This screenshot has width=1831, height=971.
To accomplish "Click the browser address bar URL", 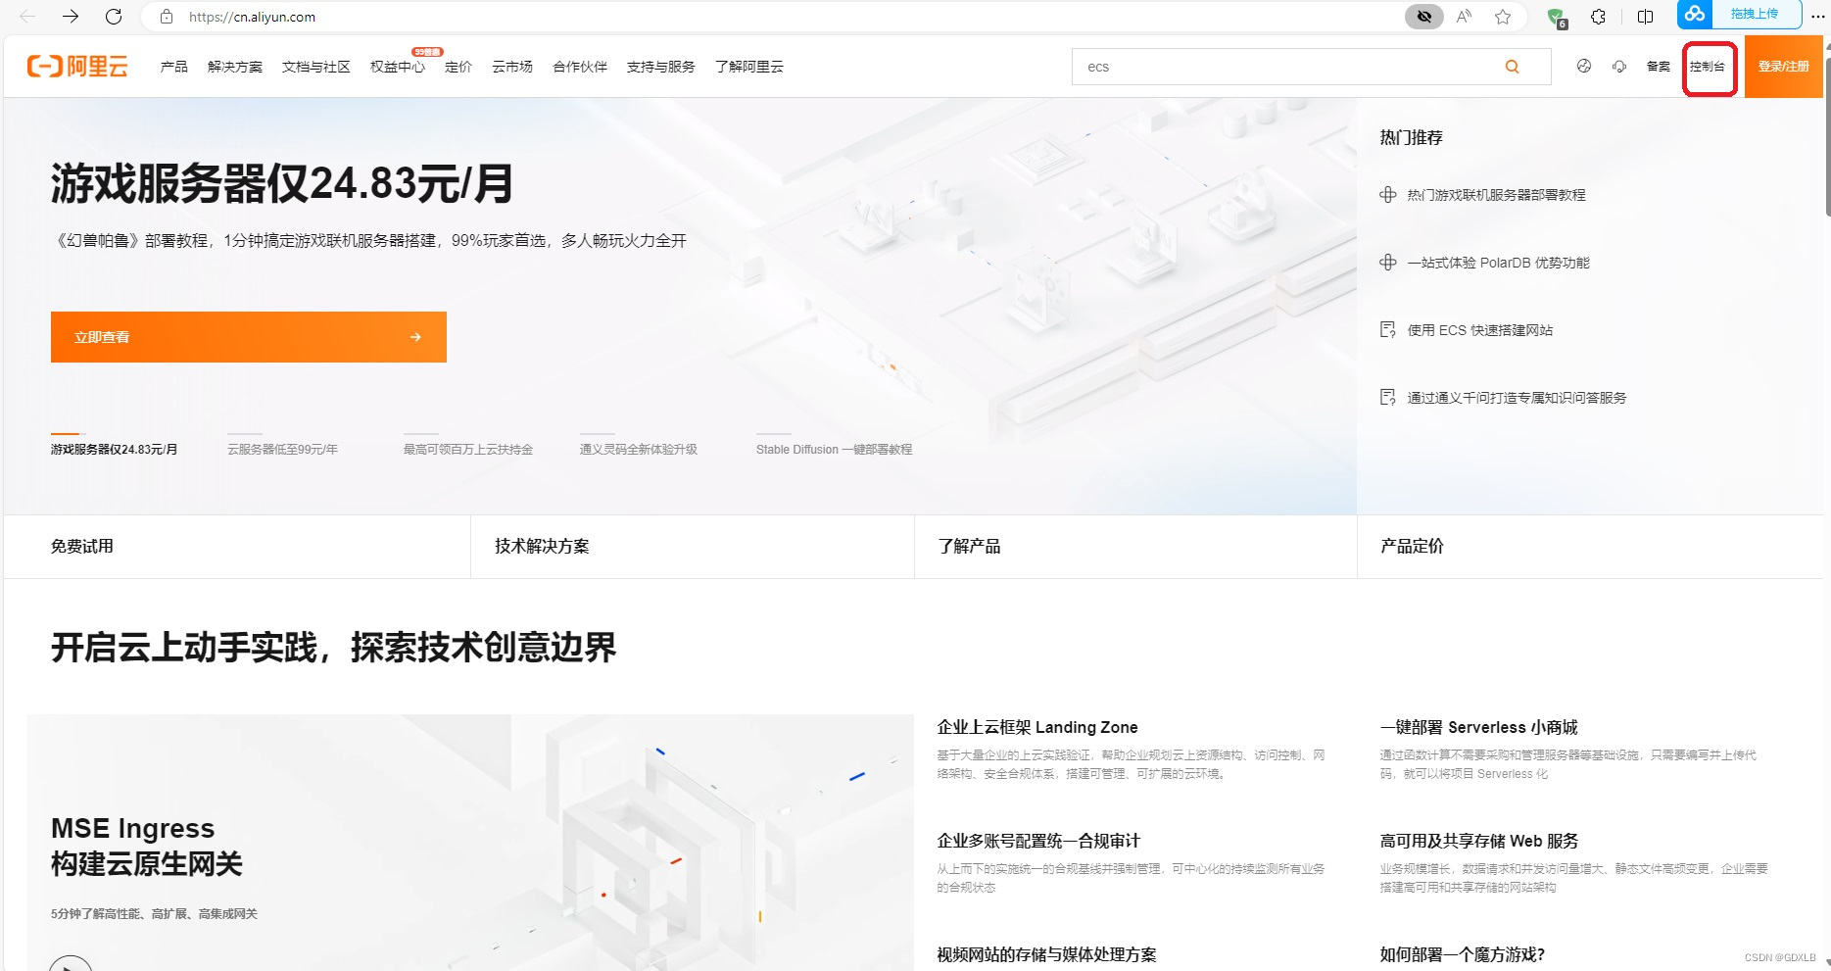I will 252,17.
